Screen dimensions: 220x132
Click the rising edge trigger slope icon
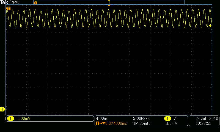point(175,119)
